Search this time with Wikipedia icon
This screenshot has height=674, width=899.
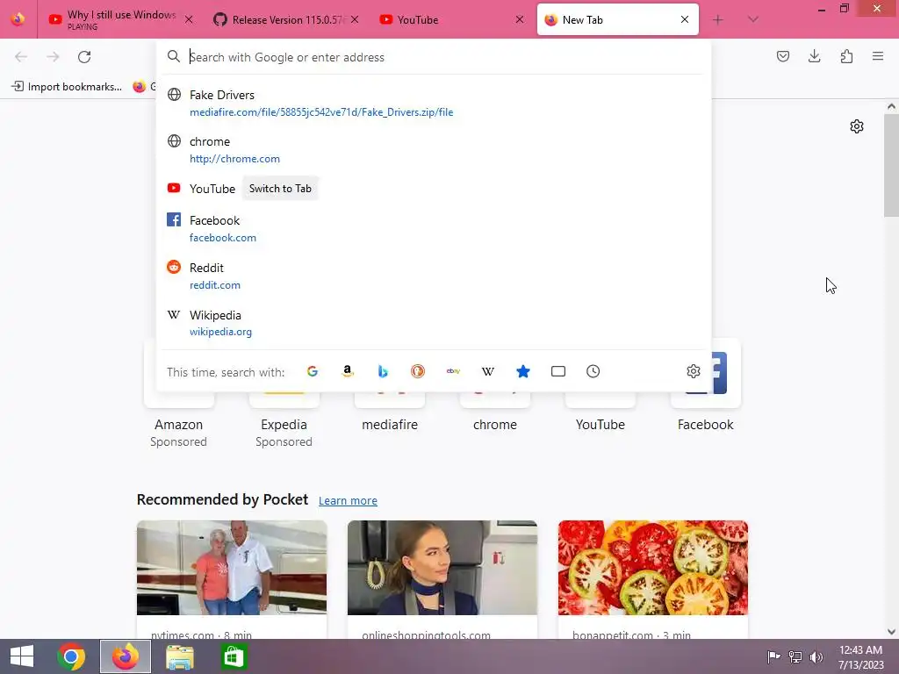tap(488, 371)
